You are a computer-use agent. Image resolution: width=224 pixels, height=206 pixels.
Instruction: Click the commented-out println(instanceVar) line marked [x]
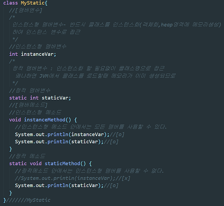(73, 178)
